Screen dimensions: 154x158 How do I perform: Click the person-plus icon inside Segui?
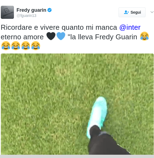[x=126, y=12]
